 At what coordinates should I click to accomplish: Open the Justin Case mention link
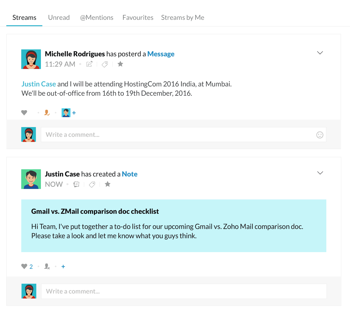click(39, 84)
